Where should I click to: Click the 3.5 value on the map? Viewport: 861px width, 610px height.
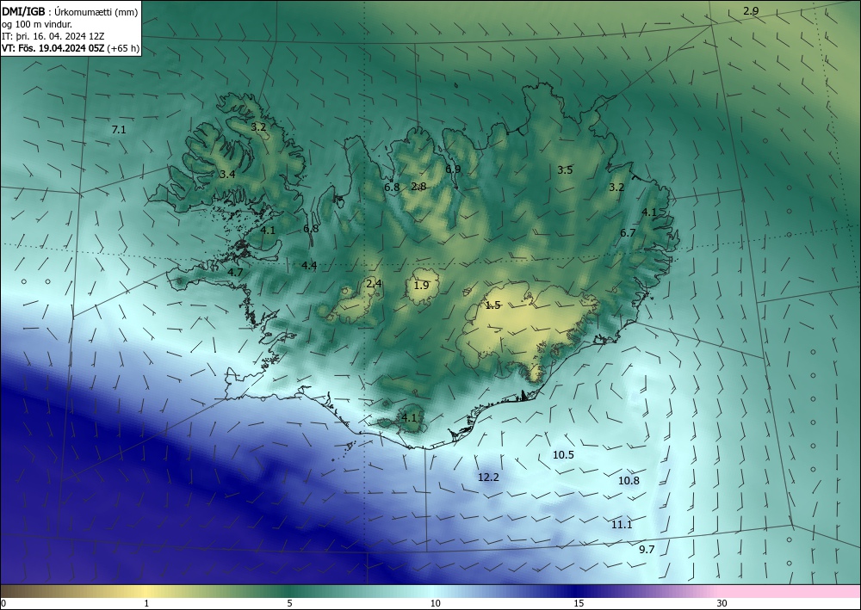[565, 170]
